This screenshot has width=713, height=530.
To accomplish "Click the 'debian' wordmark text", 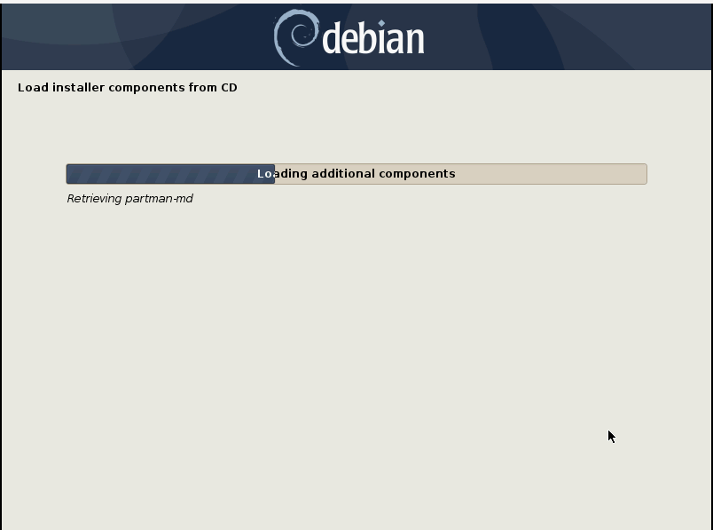I will [x=373, y=39].
